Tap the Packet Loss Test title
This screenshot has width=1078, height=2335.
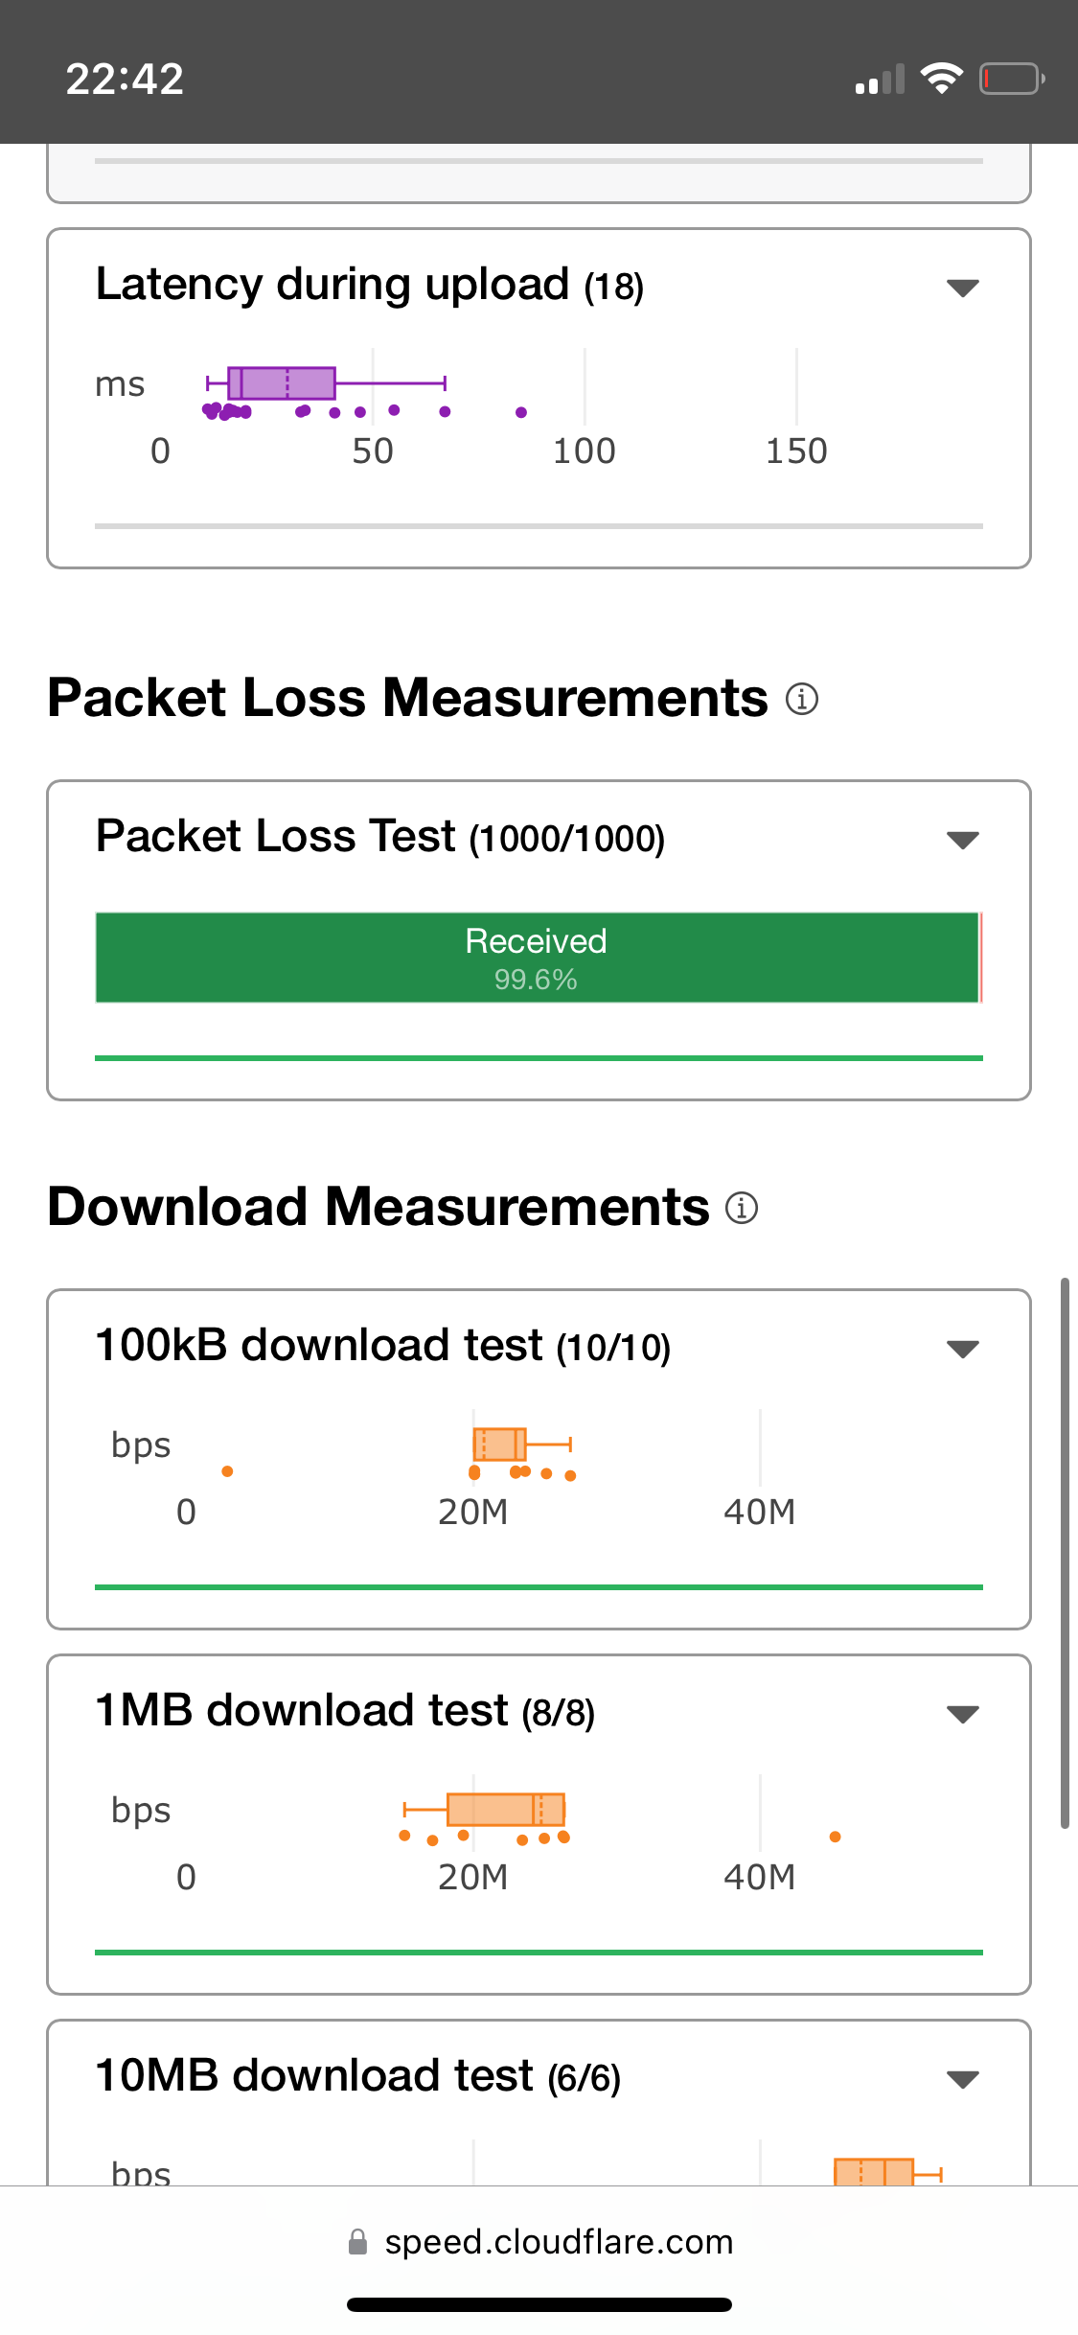[276, 836]
